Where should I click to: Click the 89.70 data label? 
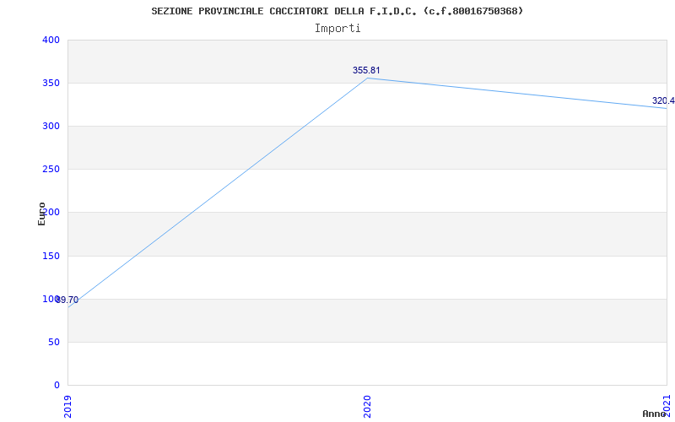coord(67,300)
